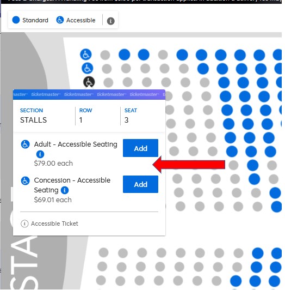Select the first blue standard seat in top row
The image size is (285, 290).
pos(124,55)
